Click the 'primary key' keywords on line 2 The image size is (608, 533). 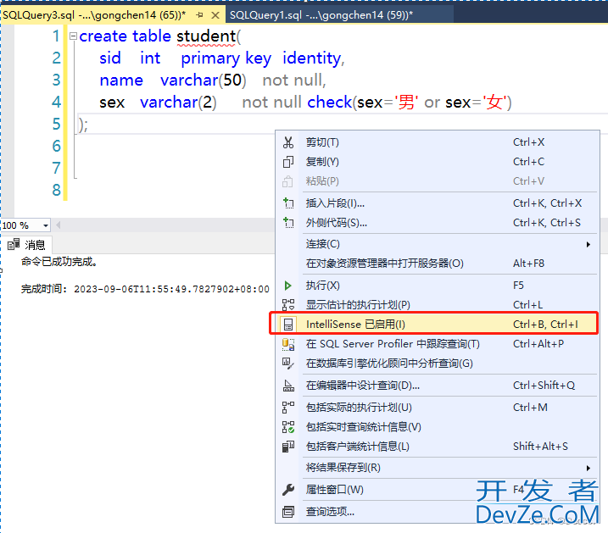[x=226, y=58]
